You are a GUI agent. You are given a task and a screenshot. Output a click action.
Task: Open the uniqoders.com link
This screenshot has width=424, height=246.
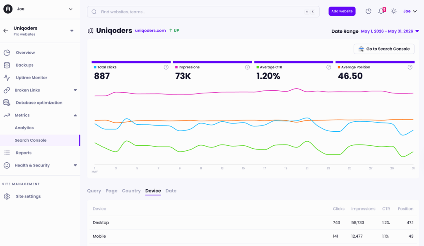coord(150,31)
